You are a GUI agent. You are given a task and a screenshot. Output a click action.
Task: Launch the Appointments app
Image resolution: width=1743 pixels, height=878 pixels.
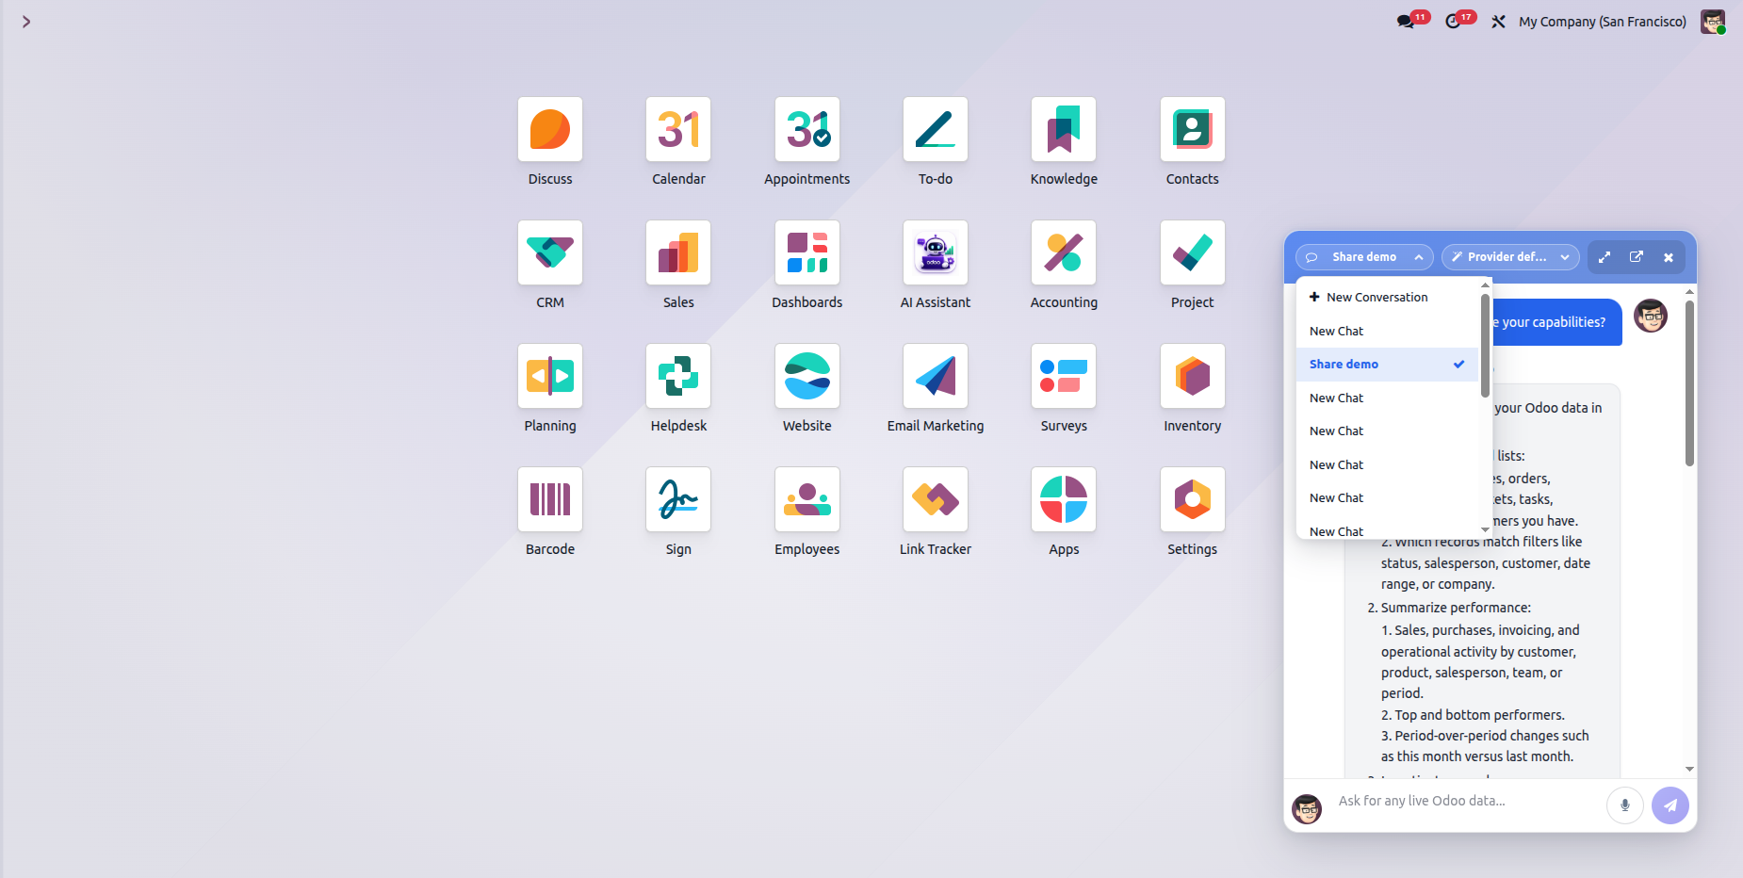(807, 129)
